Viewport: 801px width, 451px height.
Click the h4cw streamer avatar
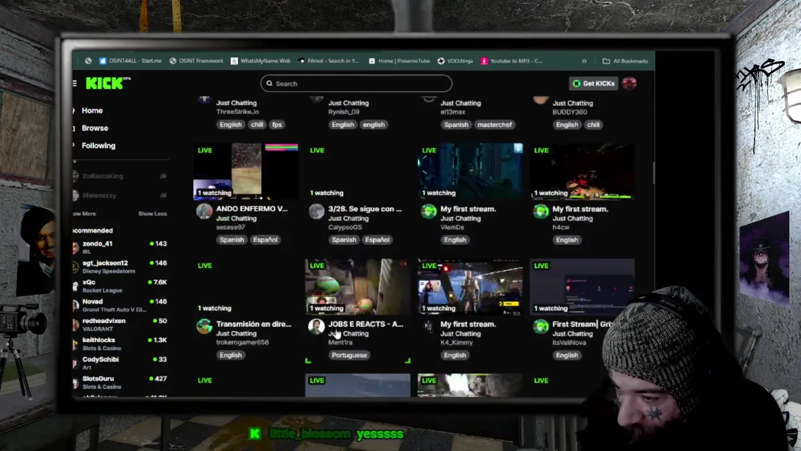point(541,211)
